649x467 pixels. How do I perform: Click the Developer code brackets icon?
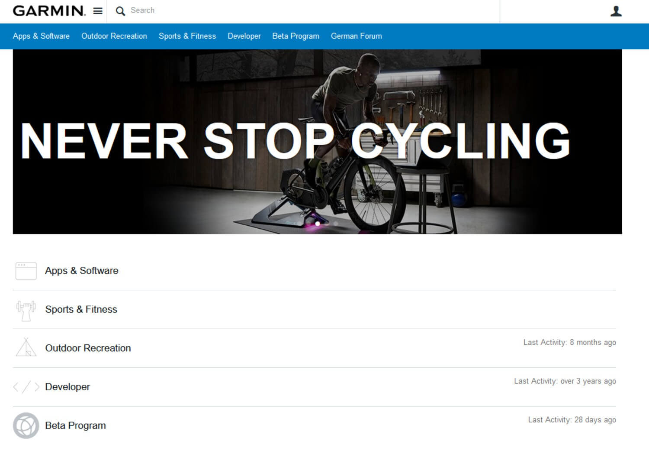coord(27,387)
